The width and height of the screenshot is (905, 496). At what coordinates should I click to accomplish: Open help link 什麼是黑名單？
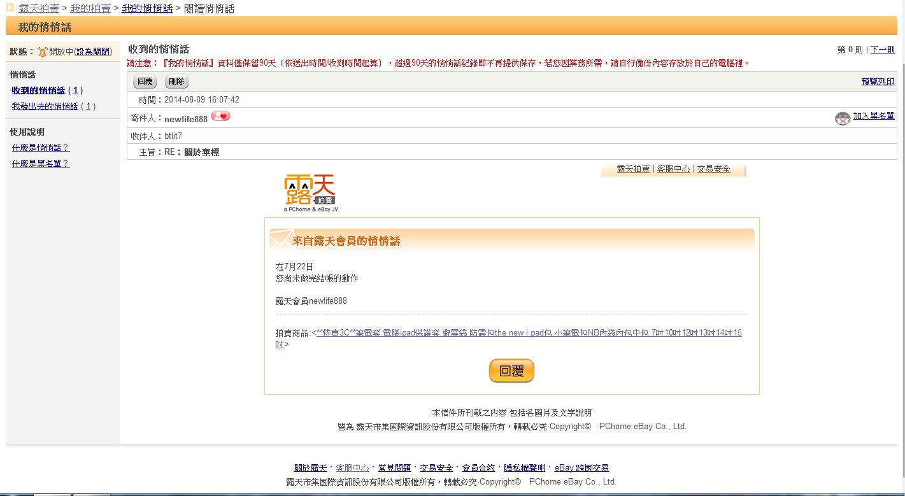click(x=41, y=164)
